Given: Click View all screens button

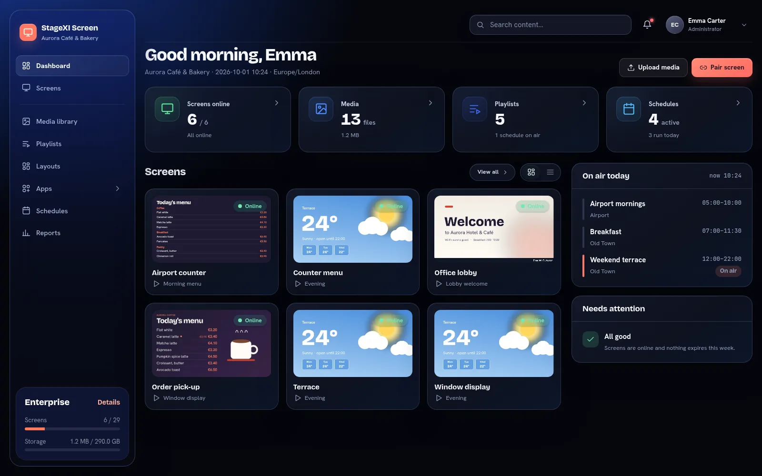Looking at the screenshot, I should [492, 172].
